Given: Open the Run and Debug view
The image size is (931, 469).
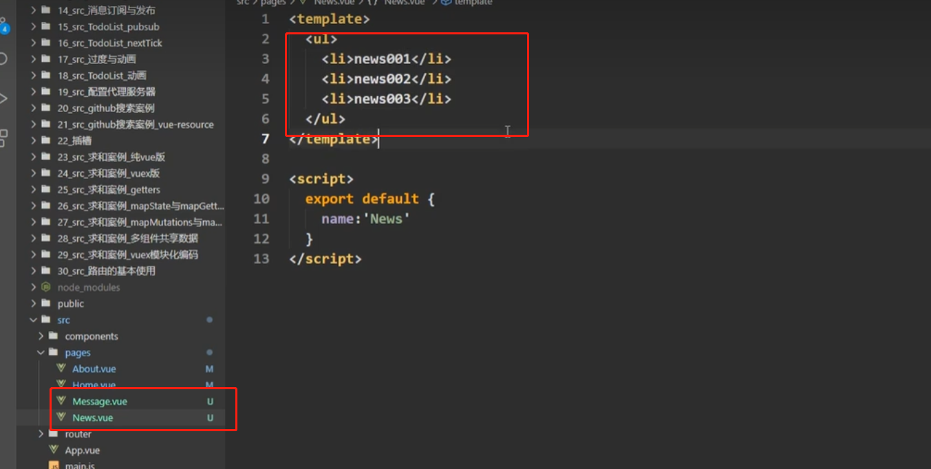Looking at the screenshot, I should (x=3, y=98).
